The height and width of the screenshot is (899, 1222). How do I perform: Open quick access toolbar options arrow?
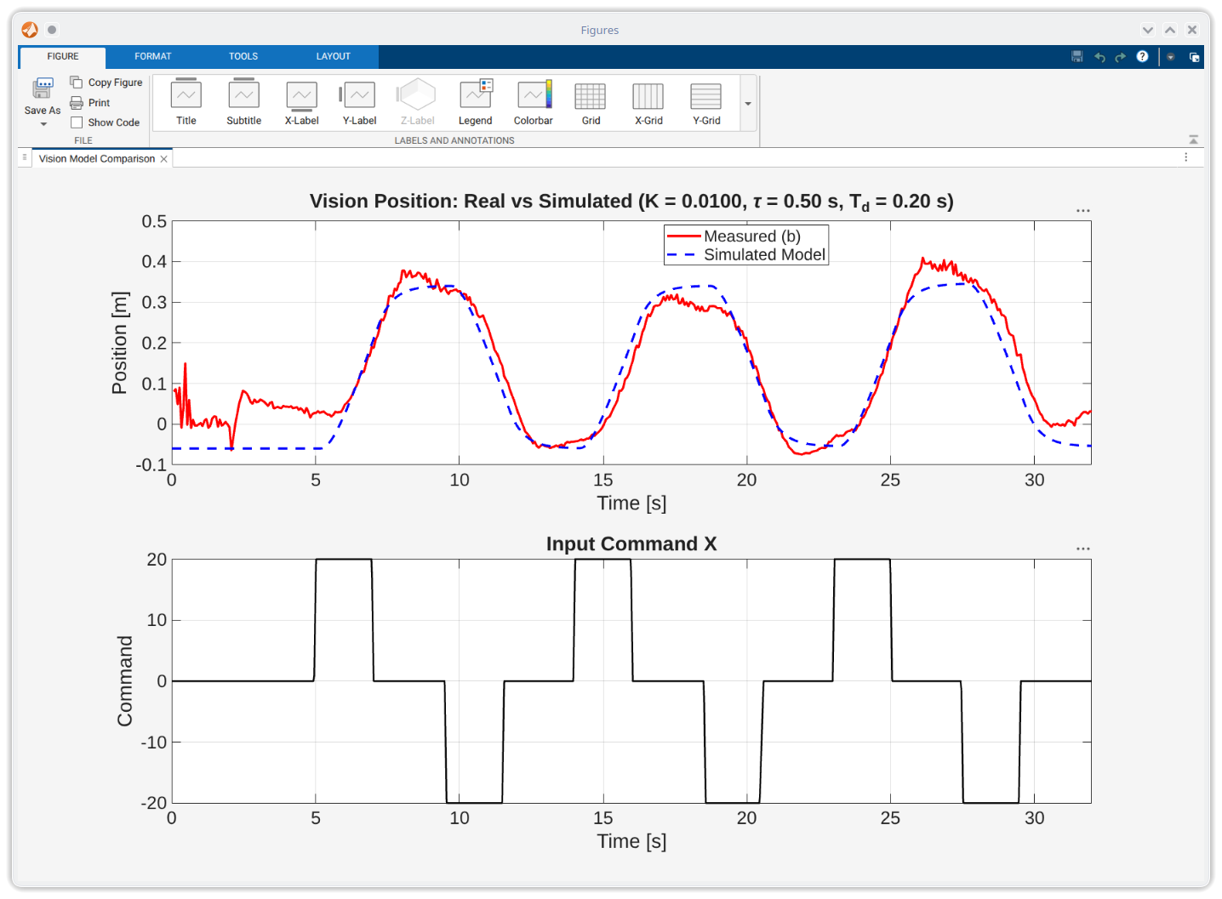[1171, 57]
